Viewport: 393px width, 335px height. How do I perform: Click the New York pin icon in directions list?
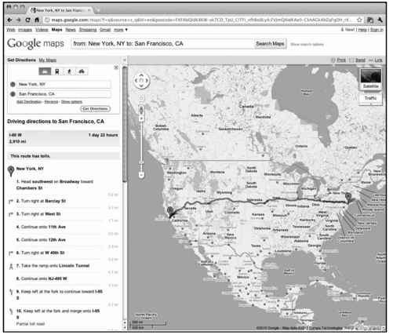pyautogui.click(x=11, y=171)
